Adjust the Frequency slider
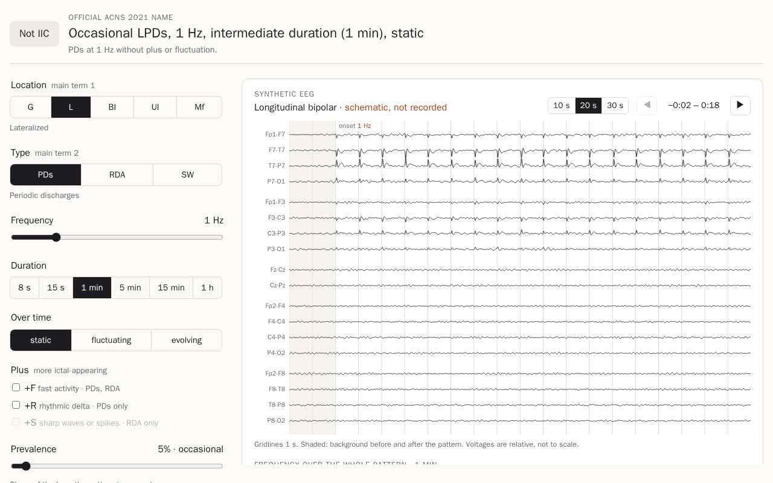Viewport: 773px width, 483px height. (x=117, y=237)
